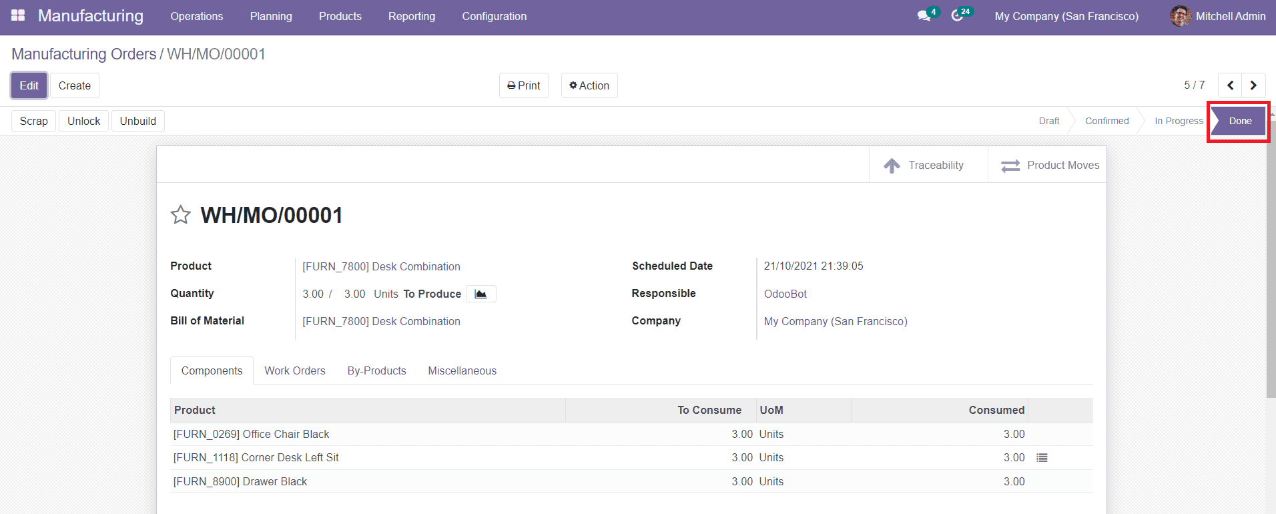Open detail list icon for Corner Desk row
1276x514 pixels.
pyautogui.click(x=1042, y=458)
